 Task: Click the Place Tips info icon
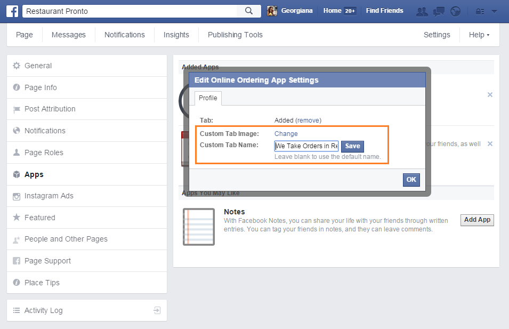16,283
